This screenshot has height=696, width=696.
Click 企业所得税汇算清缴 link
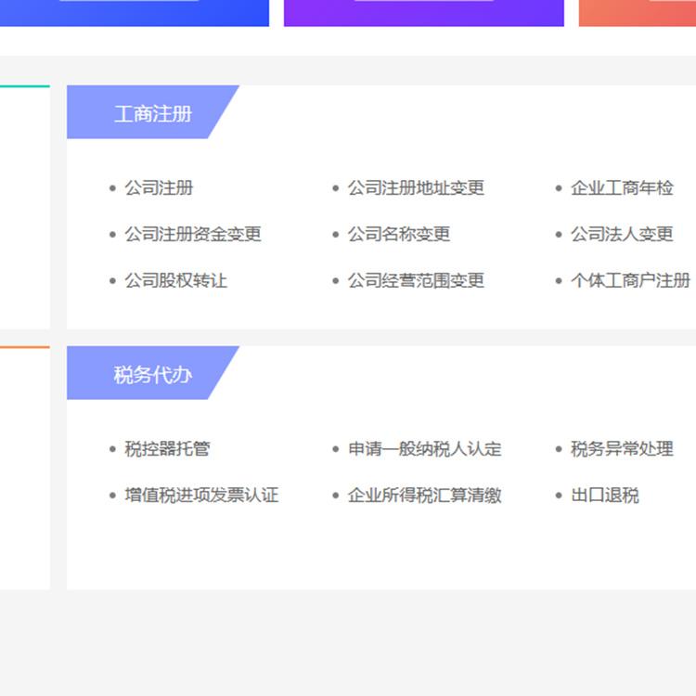424,496
